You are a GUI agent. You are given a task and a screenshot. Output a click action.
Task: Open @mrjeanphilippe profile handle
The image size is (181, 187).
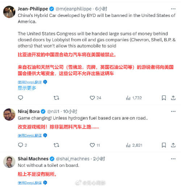[73, 9]
